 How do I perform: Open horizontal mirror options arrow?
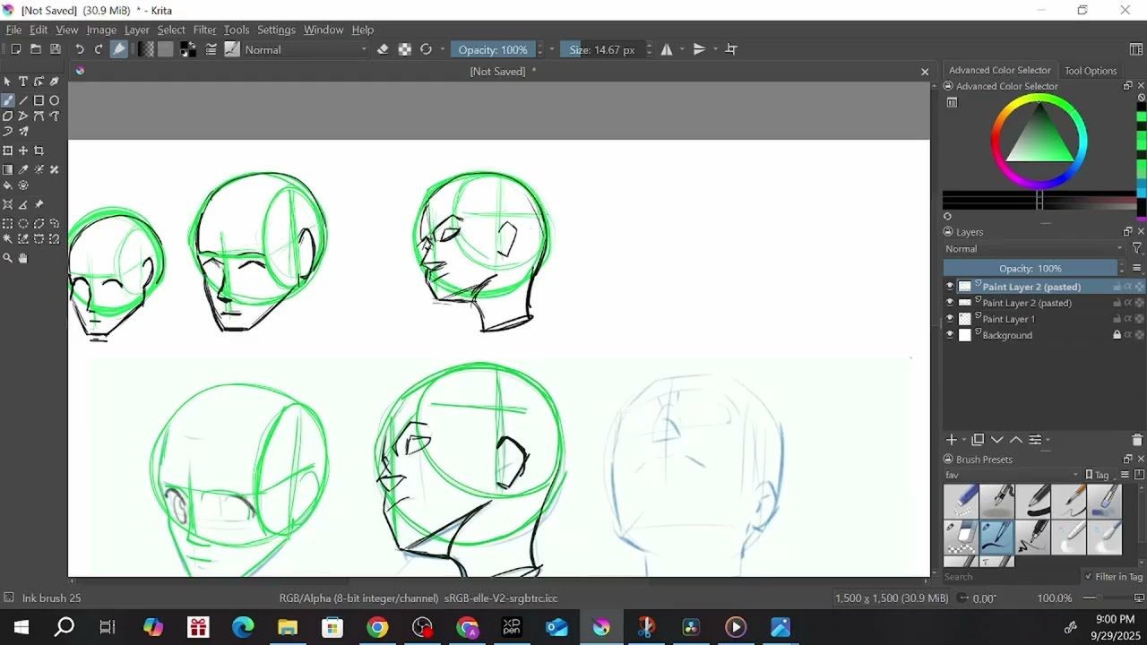[683, 49]
